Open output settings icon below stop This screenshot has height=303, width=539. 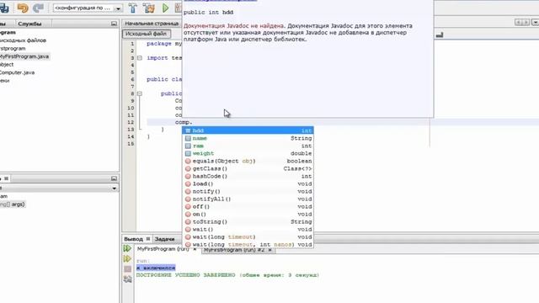(127, 279)
